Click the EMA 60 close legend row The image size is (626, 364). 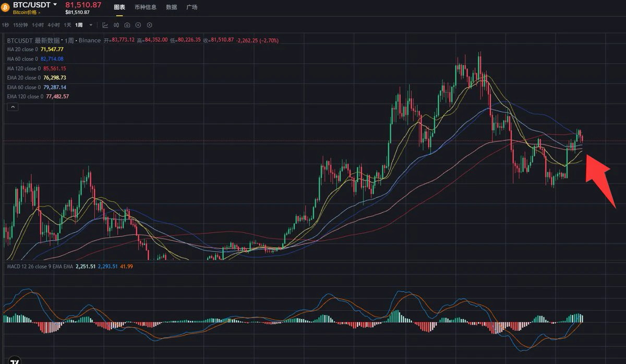[x=37, y=87]
